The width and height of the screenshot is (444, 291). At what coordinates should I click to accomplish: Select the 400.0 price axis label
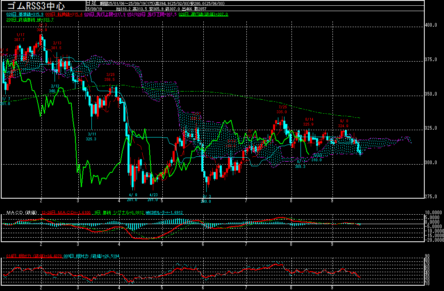(431, 25)
